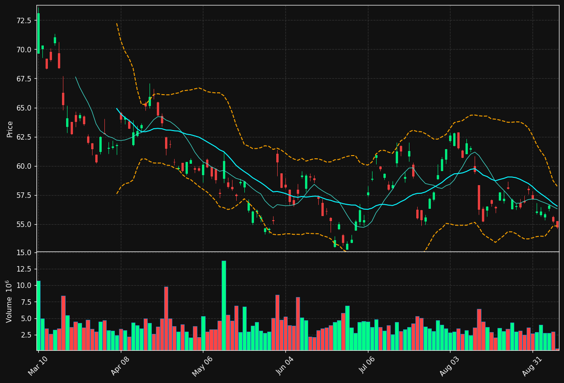Click the 2.5 volume tick label
Image resolution: width=564 pixels, height=383 pixels.
(26, 335)
